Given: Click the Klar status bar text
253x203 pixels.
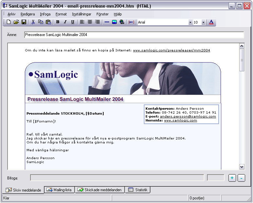Looking at the screenshot, I should pos(6,198).
